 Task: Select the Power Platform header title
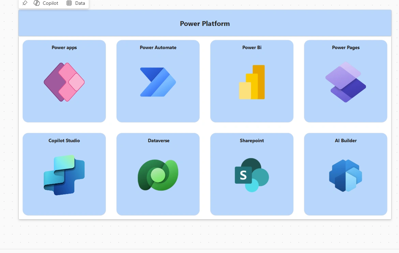point(205,24)
